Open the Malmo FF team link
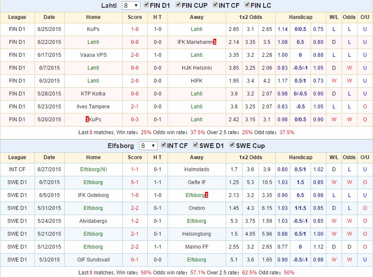Viewport: 373px width, 277px height. (x=197, y=247)
